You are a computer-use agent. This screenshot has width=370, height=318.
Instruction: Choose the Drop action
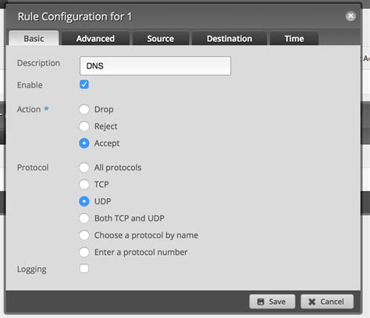[x=84, y=109]
